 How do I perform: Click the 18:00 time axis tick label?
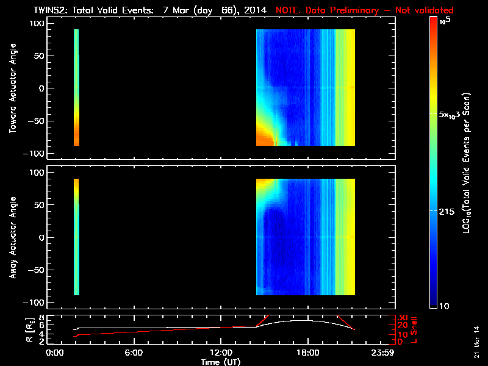tap(307, 353)
